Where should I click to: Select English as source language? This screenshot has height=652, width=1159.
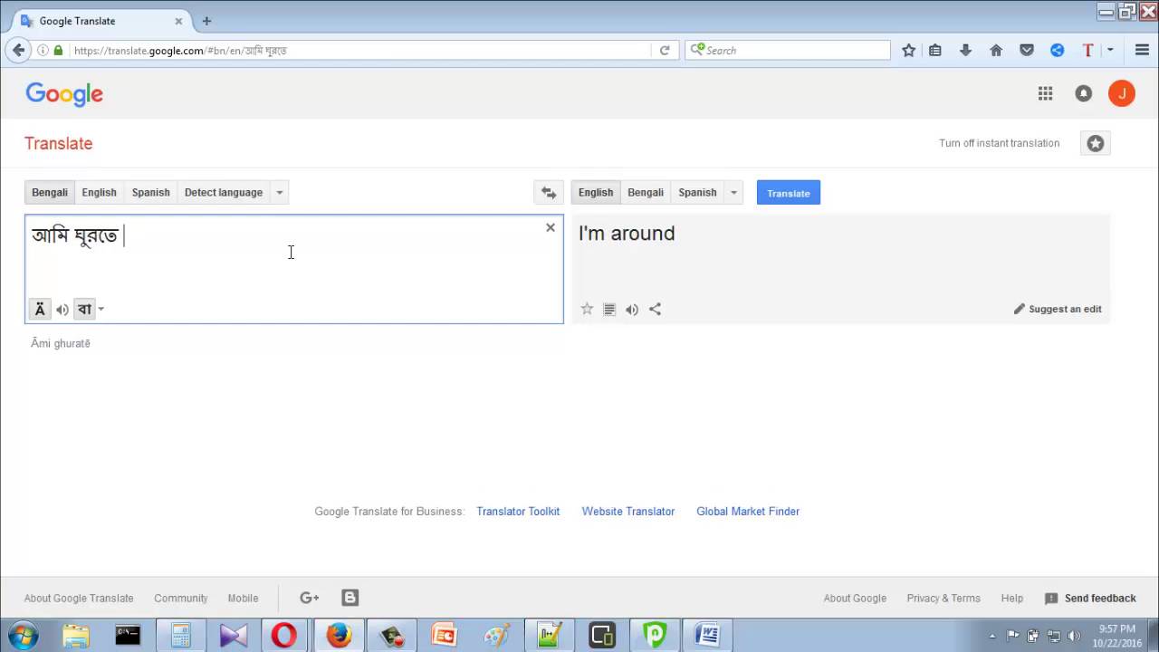pos(99,193)
